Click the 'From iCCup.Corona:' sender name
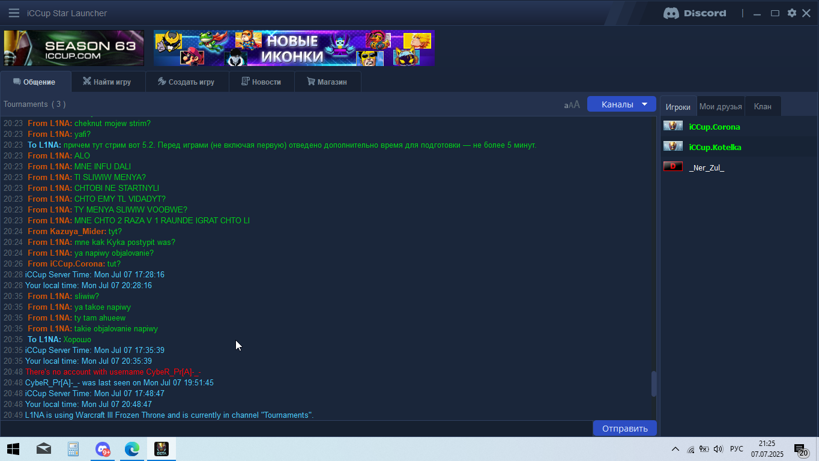Viewport: 819px width, 461px height. [x=66, y=264]
